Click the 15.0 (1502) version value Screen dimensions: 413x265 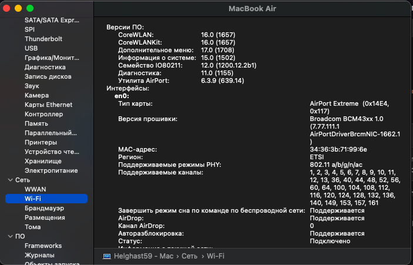[x=218, y=58]
